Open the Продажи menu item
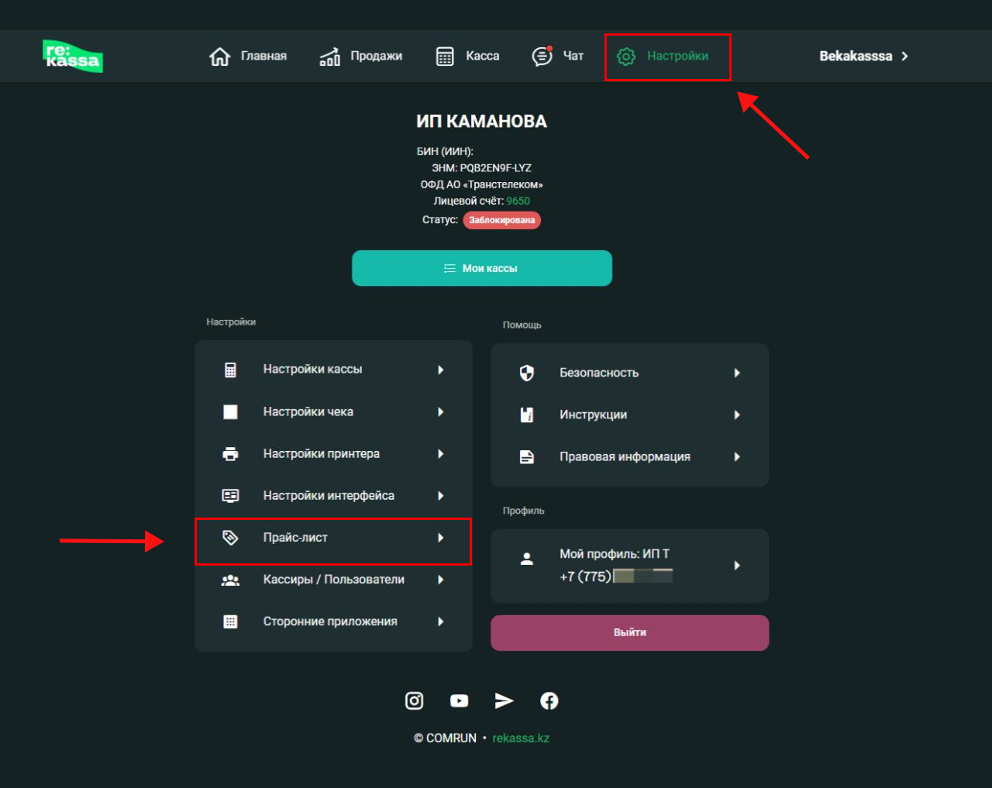Viewport: 992px width, 788px height. click(361, 56)
